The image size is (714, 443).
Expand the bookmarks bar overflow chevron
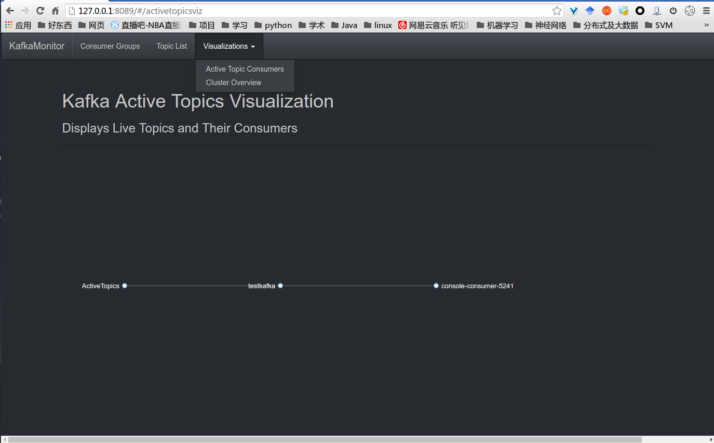706,25
